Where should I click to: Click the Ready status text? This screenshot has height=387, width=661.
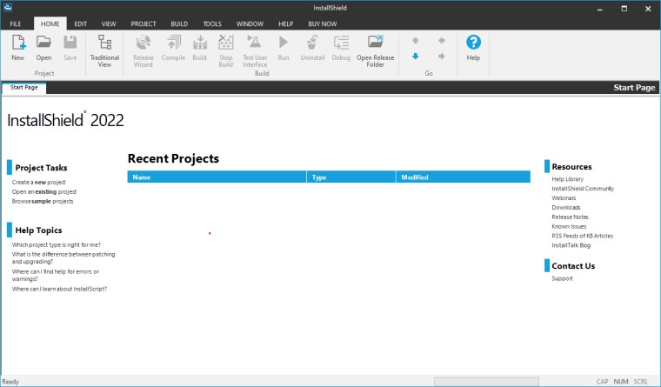(10, 382)
